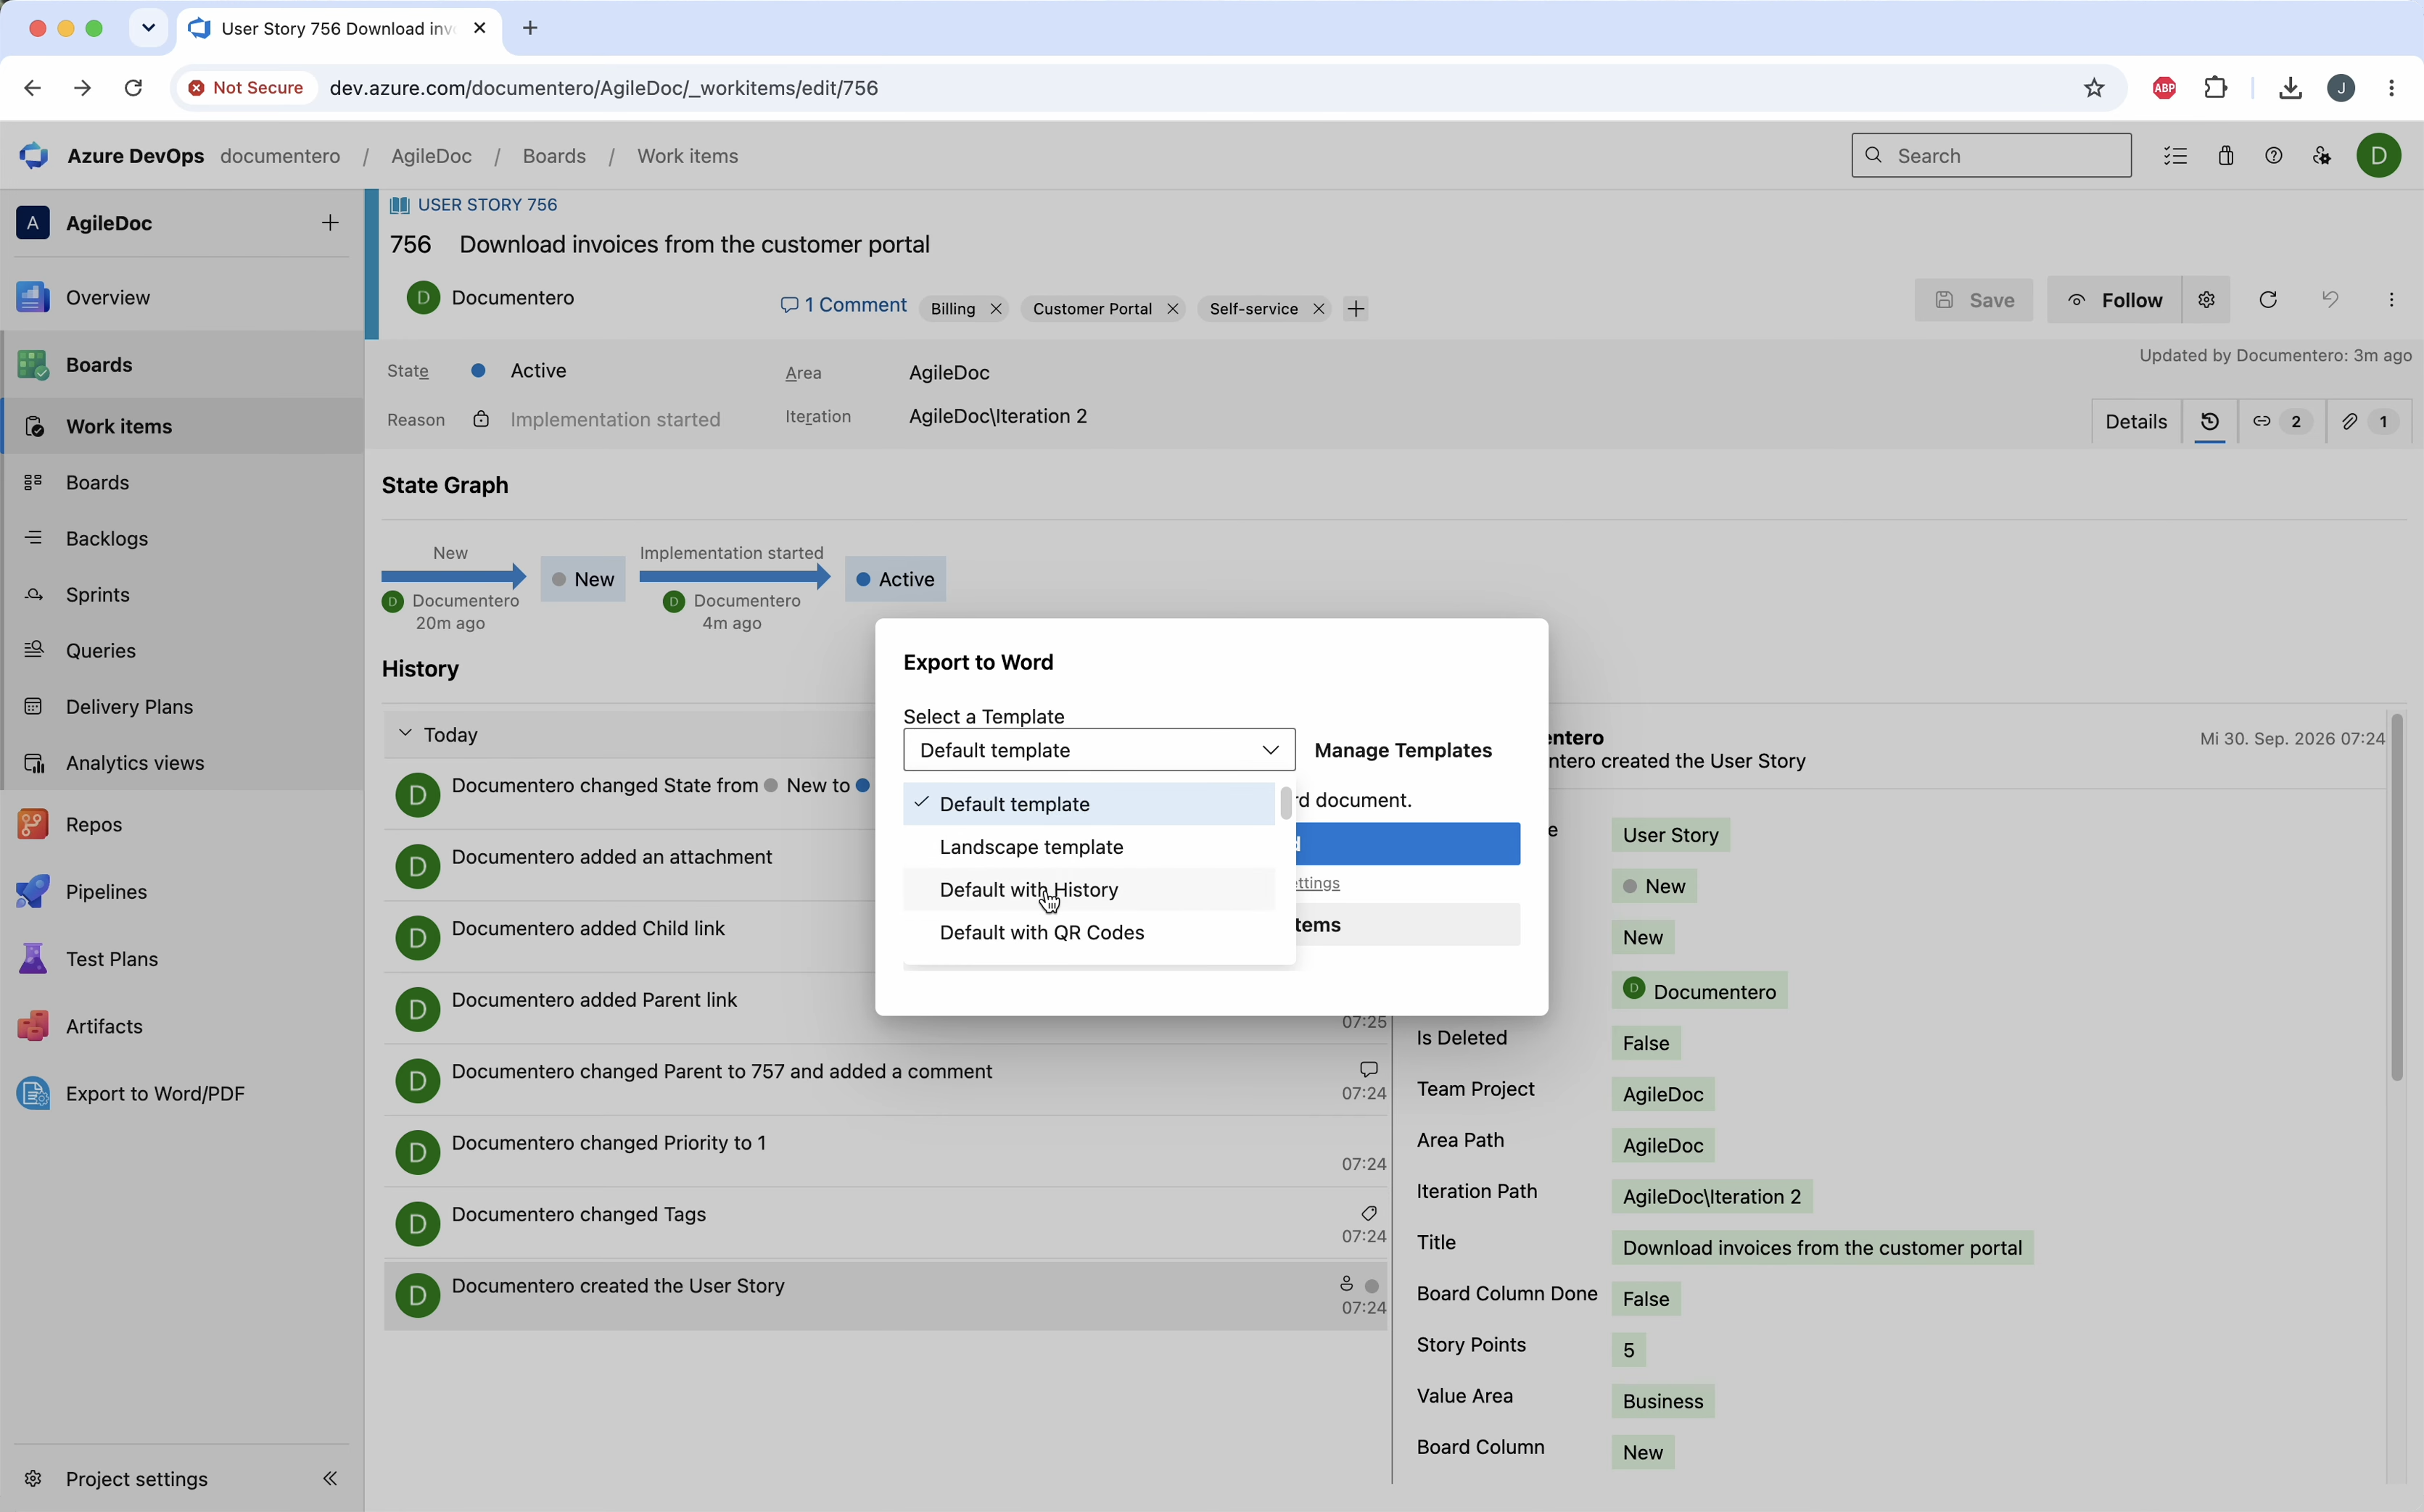
Task: Open the Area field AgileDoc
Action: point(949,373)
